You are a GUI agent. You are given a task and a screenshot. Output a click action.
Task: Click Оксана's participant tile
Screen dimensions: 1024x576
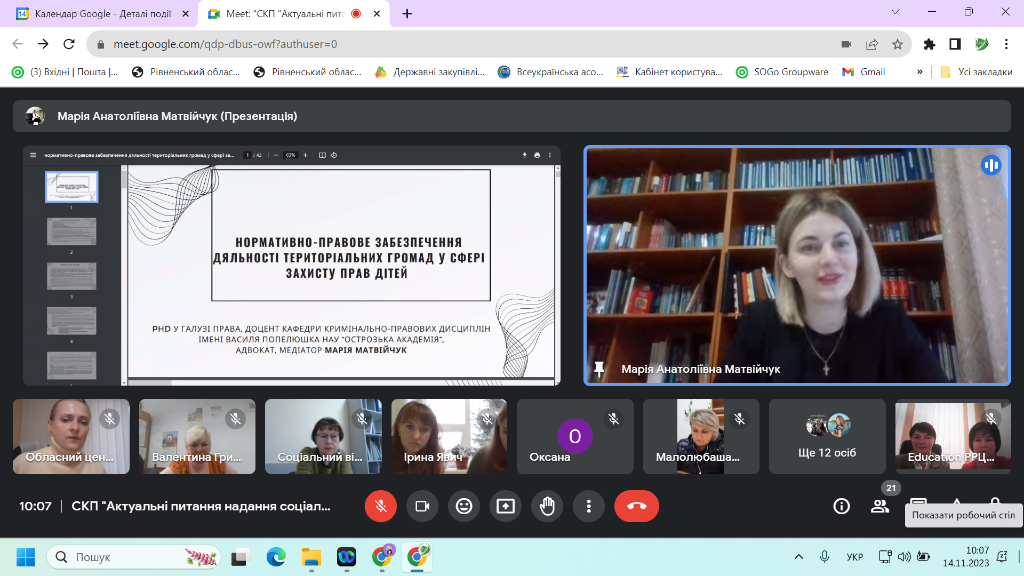point(574,436)
